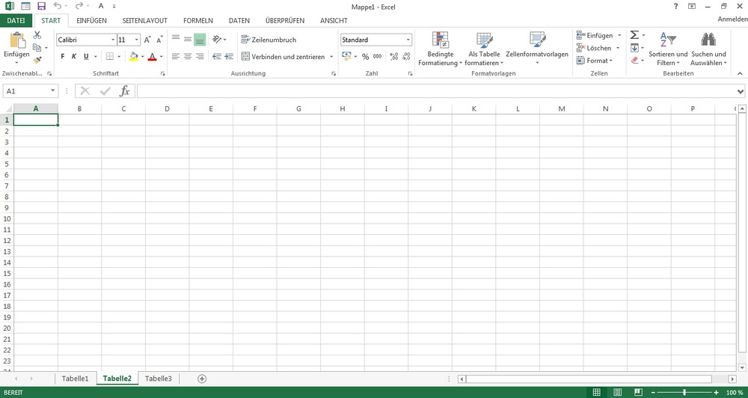Open the Name Box dropdown arrow
Screen dimensions: 748x398
(53, 91)
